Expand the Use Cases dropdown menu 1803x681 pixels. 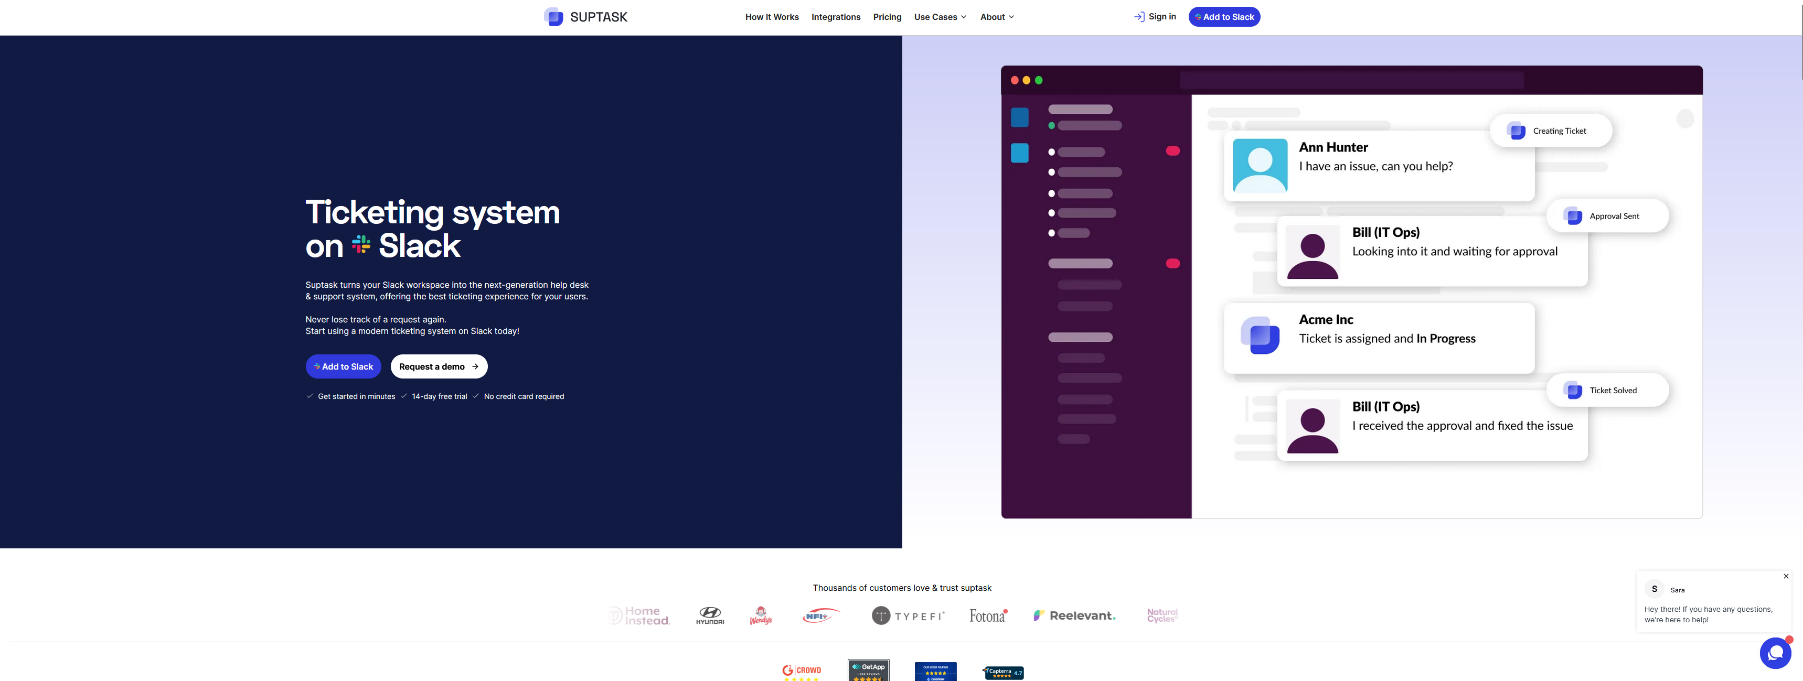940,17
